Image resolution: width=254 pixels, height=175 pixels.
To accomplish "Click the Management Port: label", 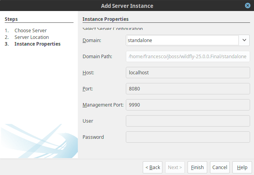I will click(103, 105).
